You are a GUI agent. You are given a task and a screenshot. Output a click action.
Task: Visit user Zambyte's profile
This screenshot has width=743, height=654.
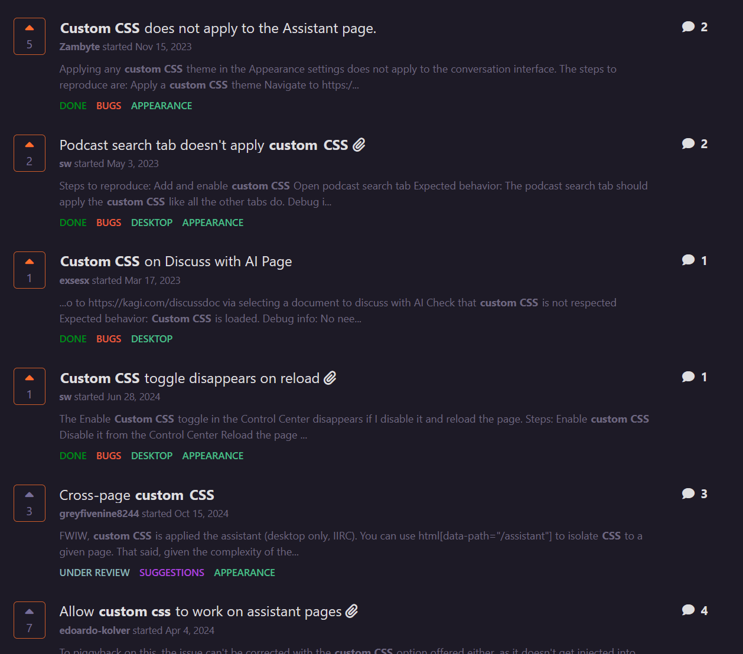click(x=80, y=47)
